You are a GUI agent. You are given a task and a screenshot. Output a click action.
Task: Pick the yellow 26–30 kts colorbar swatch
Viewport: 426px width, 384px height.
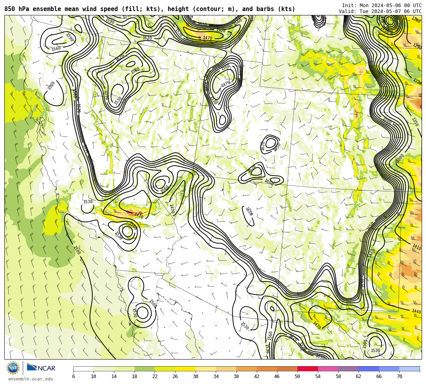click(185, 369)
